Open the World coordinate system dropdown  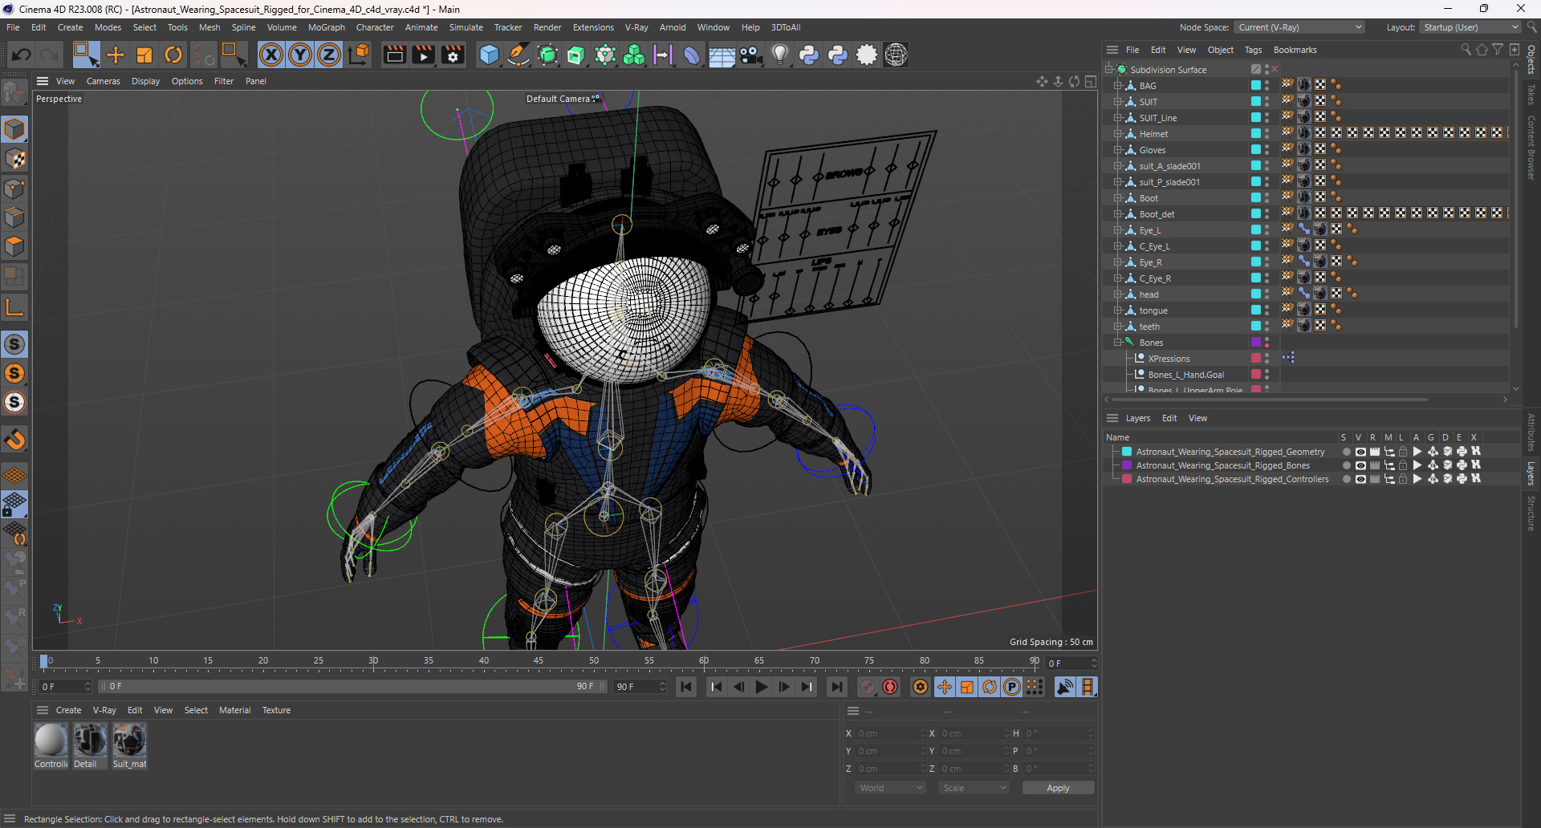pos(891,788)
